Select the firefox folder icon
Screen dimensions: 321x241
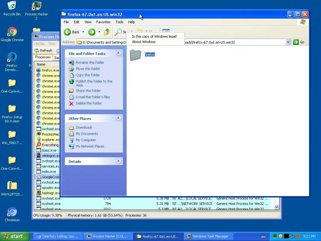click(x=135, y=55)
